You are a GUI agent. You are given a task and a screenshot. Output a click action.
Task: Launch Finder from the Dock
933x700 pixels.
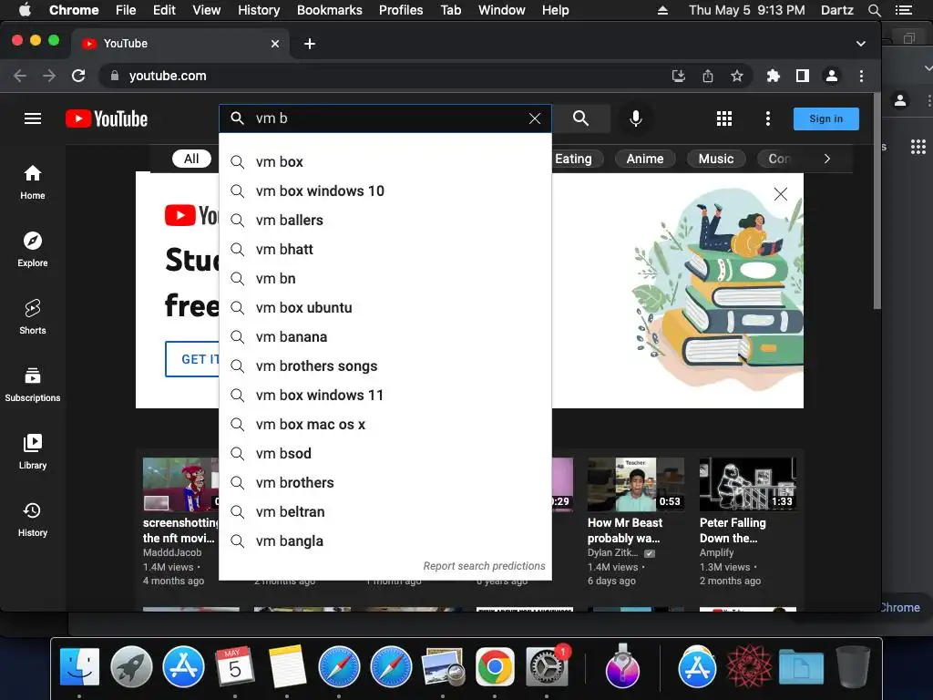pyautogui.click(x=79, y=667)
